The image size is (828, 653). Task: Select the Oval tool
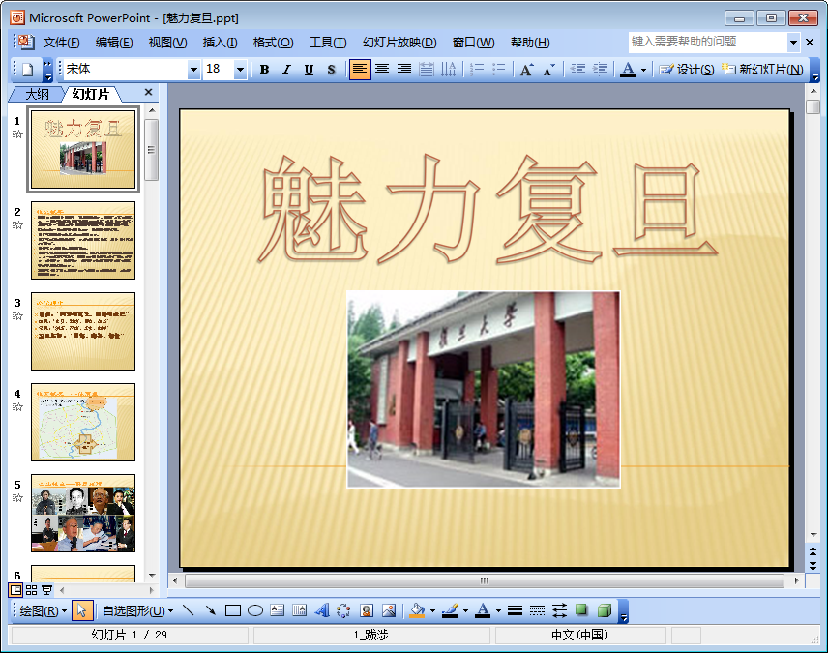click(x=255, y=610)
